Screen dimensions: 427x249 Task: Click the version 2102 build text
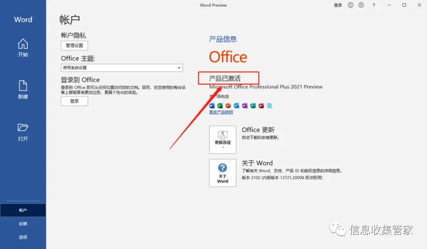[x=282, y=177]
